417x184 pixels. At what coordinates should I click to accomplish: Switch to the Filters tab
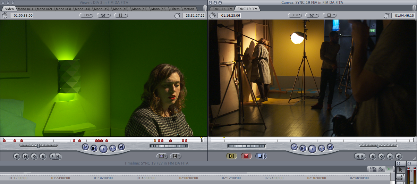175,9
